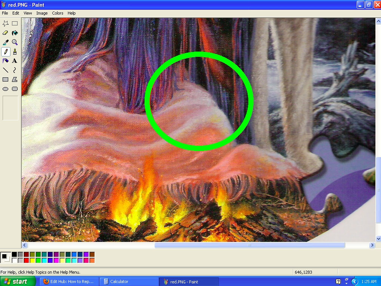Click the red.PNG - Paint window title
The height and width of the screenshot is (286, 381).
point(26,5)
